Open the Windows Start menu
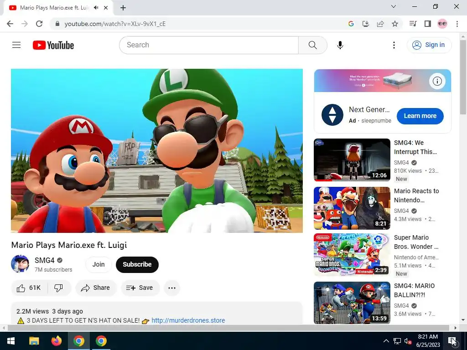Screen dimensions: 467x350 pos(11,341)
